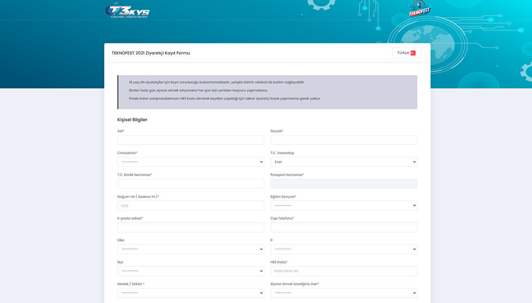
Task: Click the T3 KYS logo
Action: pos(127,11)
